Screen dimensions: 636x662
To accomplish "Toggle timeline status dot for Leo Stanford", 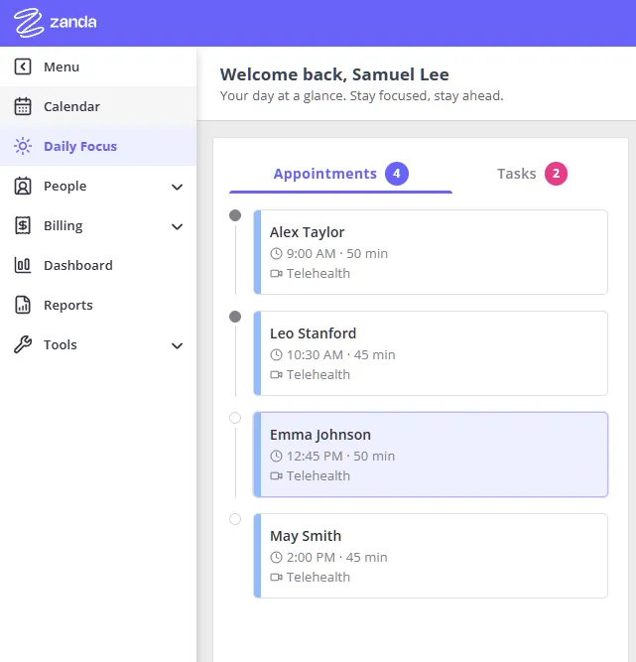I will 235,317.
